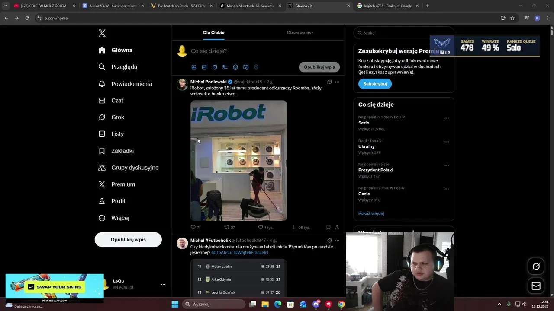Switch to the logiteh g735 Google tab
This screenshot has width=554, height=311.
(388, 6)
